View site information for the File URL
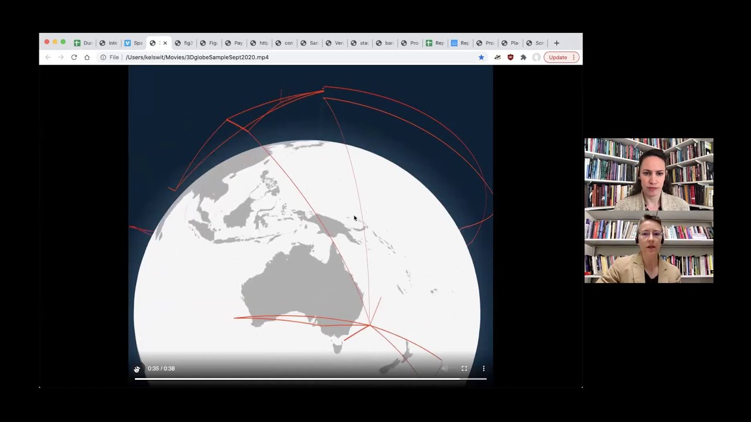This screenshot has height=422, width=751. (103, 57)
